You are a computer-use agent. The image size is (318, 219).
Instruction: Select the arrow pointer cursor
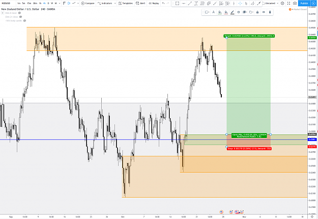tap(246, 3)
